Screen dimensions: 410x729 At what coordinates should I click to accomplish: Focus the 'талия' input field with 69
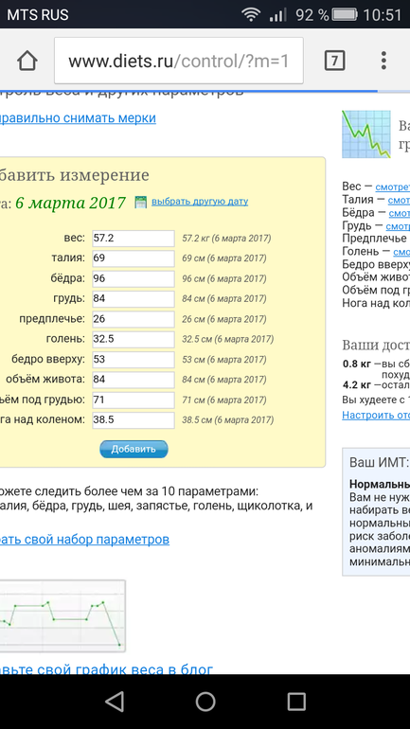[x=134, y=258]
